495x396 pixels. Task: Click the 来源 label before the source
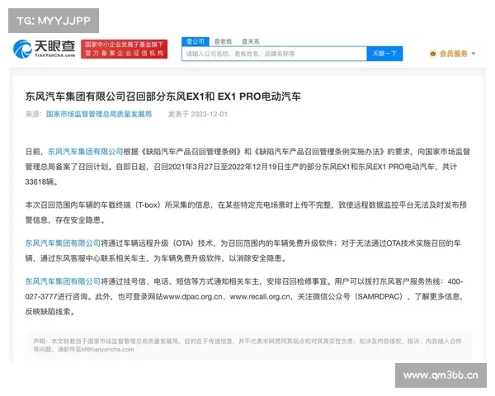(33, 114)
